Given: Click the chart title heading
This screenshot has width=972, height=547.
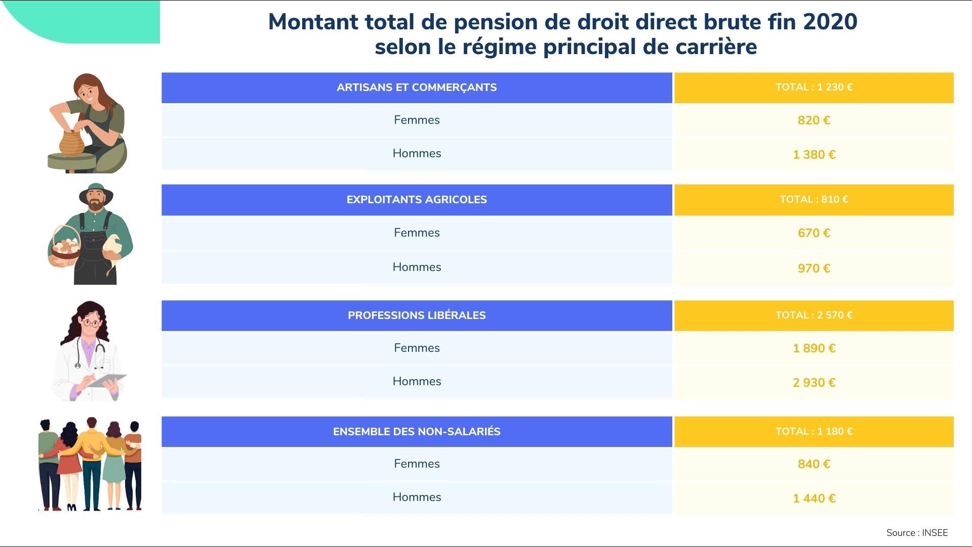Looking at the screenshot, I should pos(563,34).
